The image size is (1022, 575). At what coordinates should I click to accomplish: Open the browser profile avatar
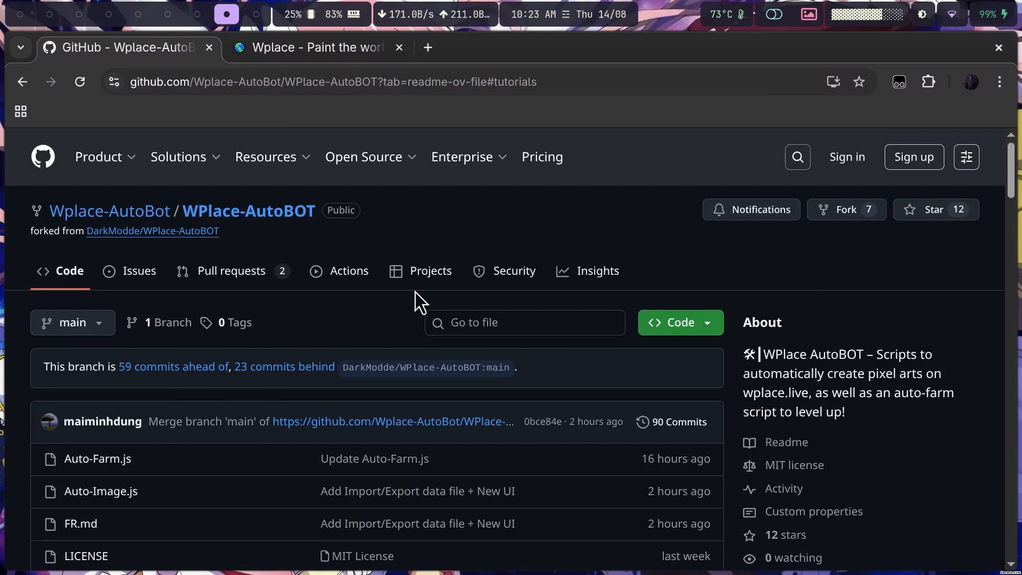pos(971,81)
